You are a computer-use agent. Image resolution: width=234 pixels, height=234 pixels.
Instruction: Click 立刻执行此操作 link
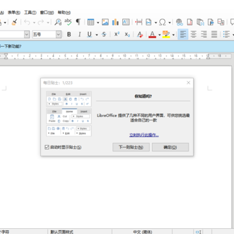tap(144, 135)
